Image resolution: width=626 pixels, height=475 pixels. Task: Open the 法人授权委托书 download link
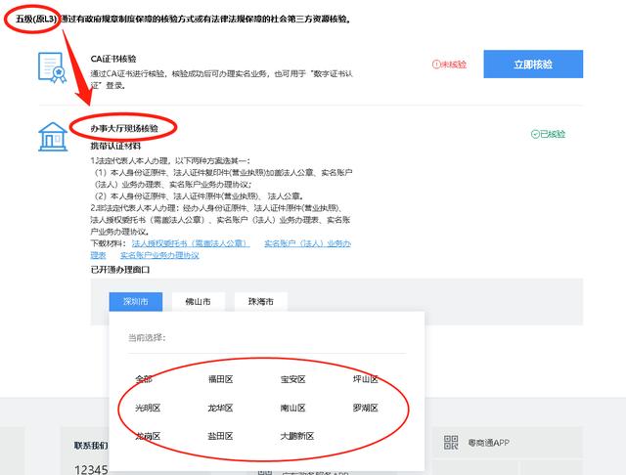point(191,243)
